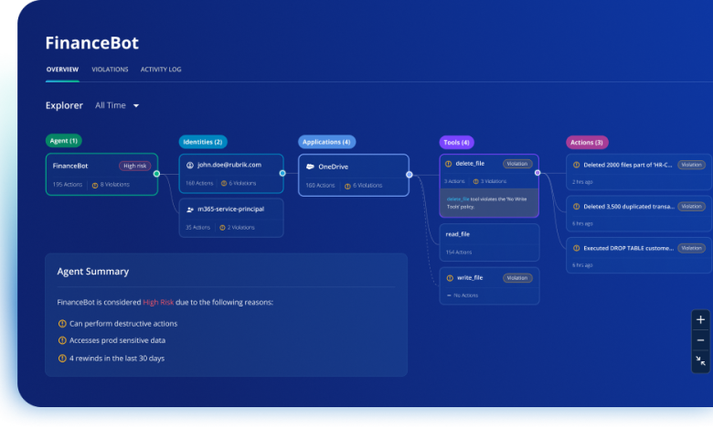
Task: Select the Identities (2) column label
Action: (x=203, y=142)
